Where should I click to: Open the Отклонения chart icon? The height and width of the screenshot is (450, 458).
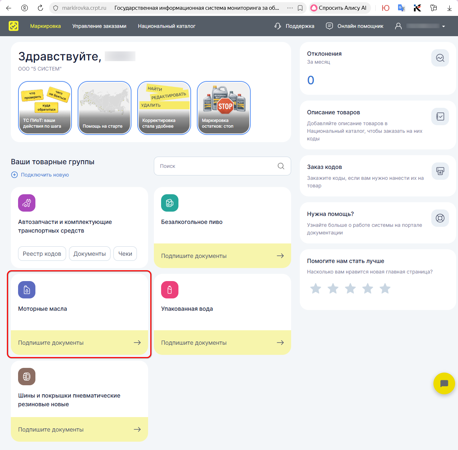coord(440,58)
